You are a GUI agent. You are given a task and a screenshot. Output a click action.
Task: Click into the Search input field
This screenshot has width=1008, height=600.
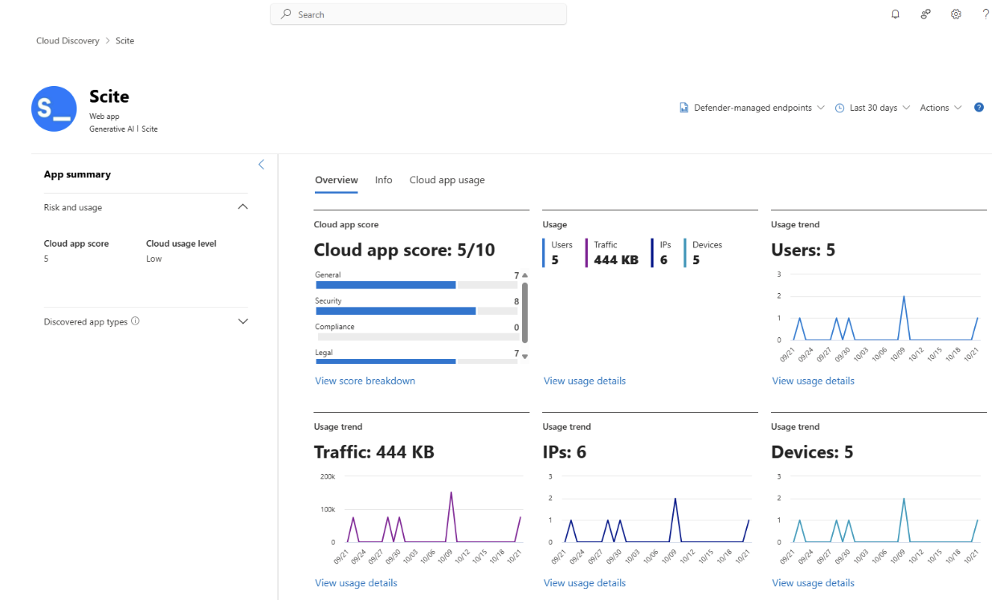(418, 14)
